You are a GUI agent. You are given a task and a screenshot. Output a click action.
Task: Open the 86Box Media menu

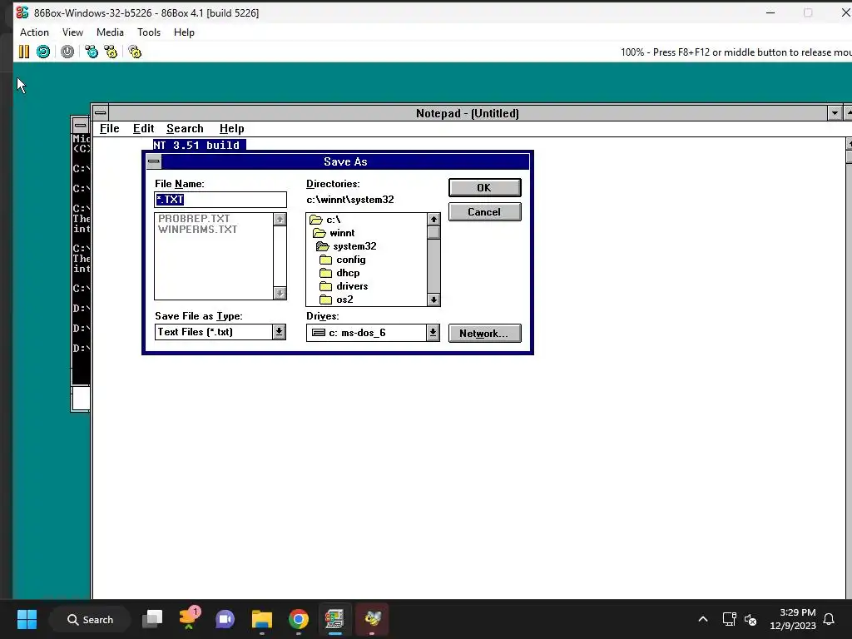[110, 32]
